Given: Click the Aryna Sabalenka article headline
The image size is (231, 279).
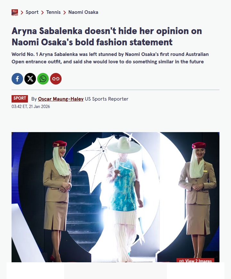Looking at the screenshot, I should (107, 36).
